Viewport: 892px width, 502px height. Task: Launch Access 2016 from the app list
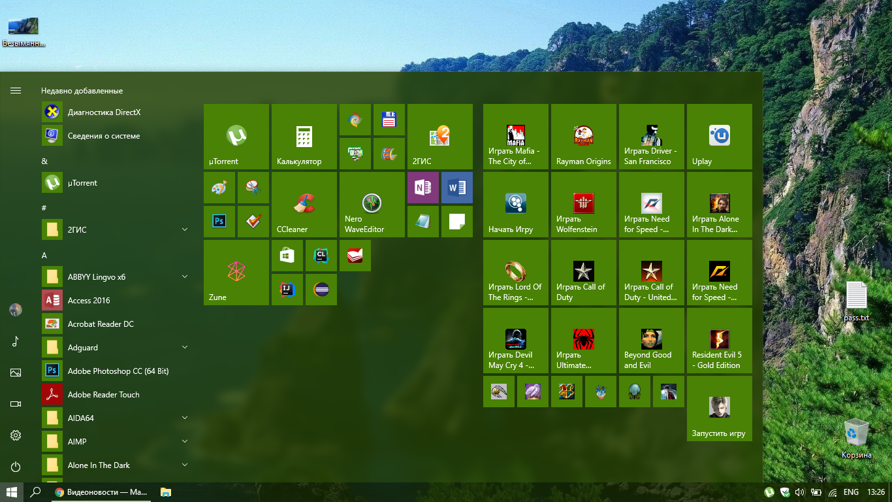118,300
